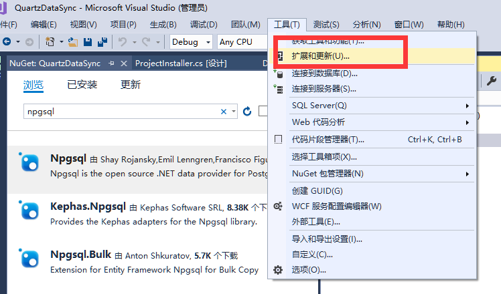501x294 pixels.
Task: Open the 测试(S) menu
Action: pos(326,25)
